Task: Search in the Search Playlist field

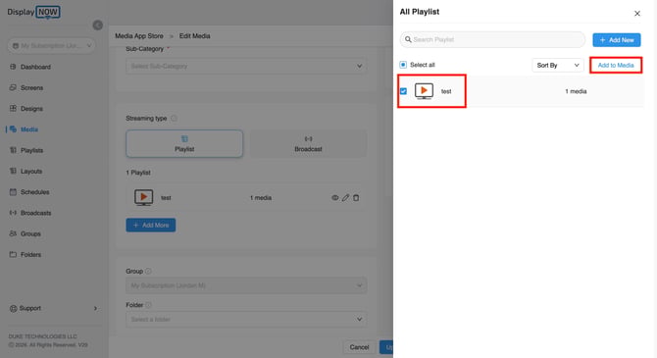Action: (492, 40)
